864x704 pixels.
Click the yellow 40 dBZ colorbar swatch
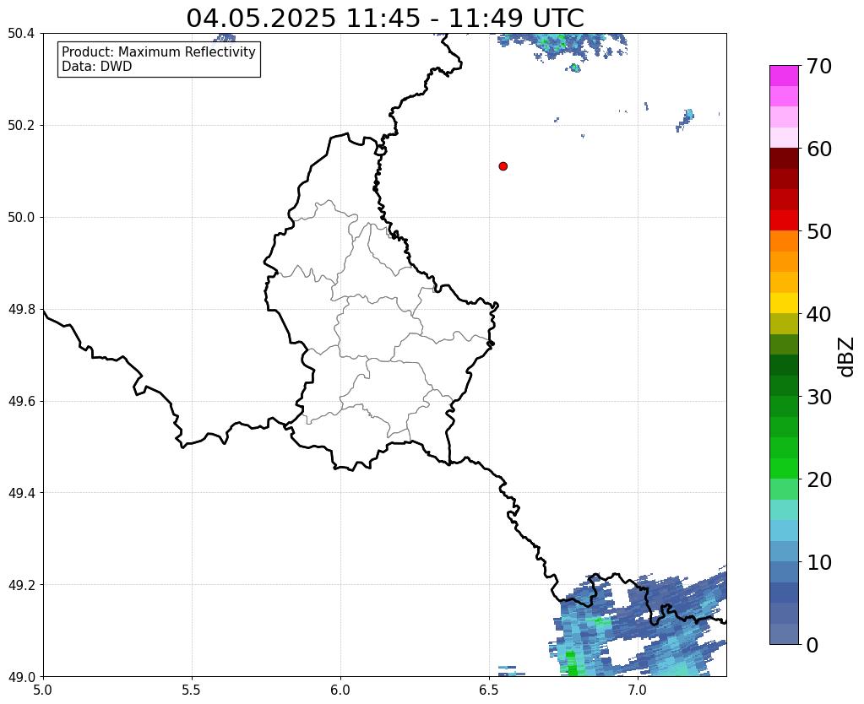(784, 303)
